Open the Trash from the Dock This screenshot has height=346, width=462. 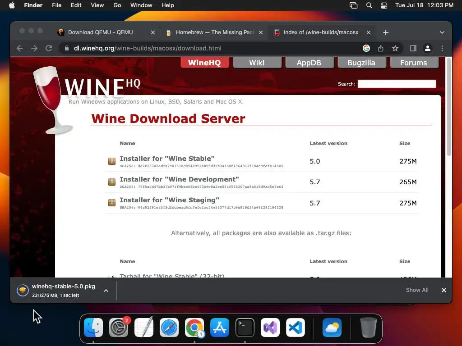click(369, 328)
